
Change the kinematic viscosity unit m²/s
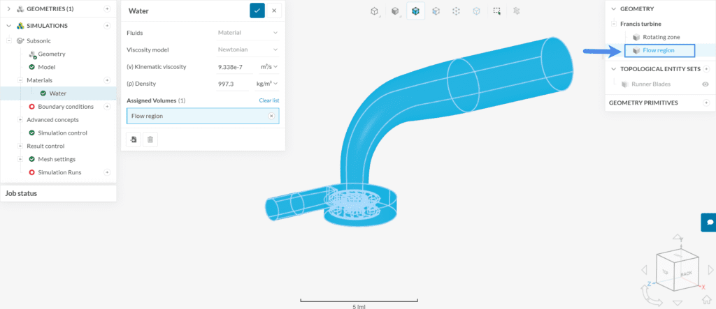click(268, 66)
